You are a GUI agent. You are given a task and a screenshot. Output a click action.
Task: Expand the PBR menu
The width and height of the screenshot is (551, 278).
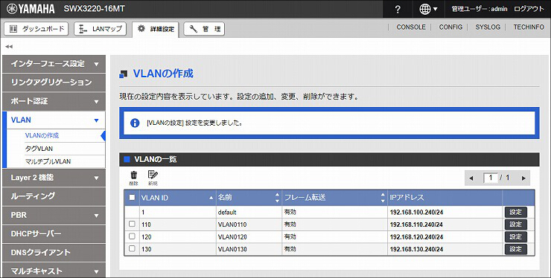tap(54, 215)
